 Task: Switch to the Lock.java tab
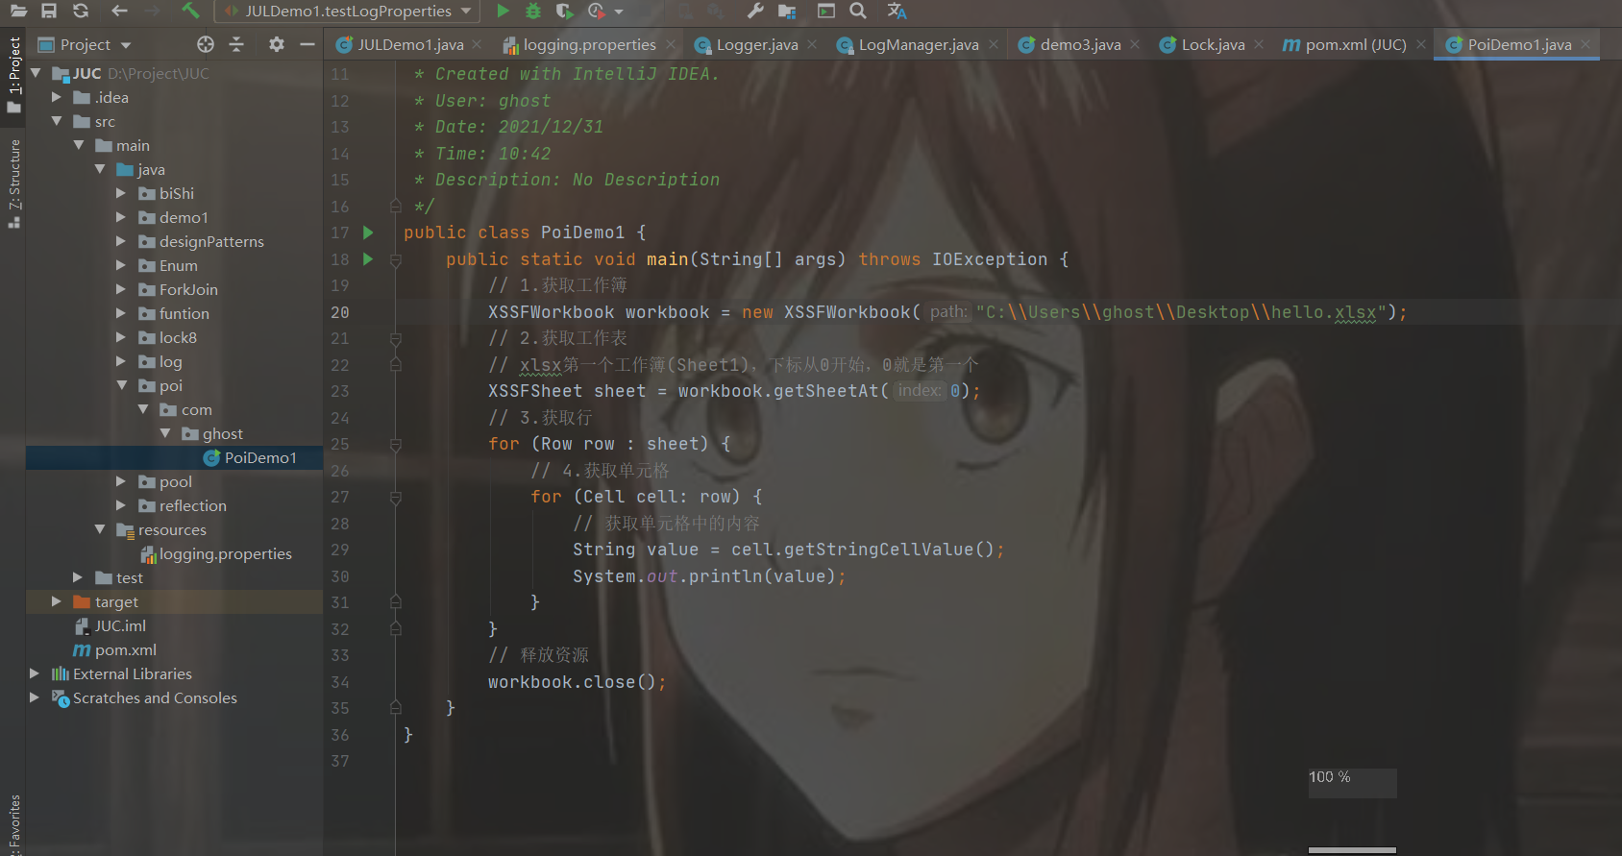point(1213,44)
